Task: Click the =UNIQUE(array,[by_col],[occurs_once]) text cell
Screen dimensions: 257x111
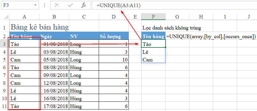Action: (x=211, y=36)
